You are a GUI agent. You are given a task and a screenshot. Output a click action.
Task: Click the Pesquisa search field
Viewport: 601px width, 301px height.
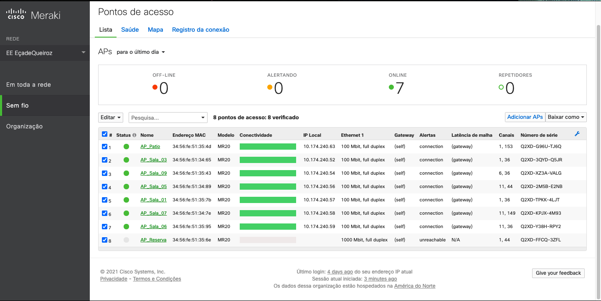click(x=165, y=118)
